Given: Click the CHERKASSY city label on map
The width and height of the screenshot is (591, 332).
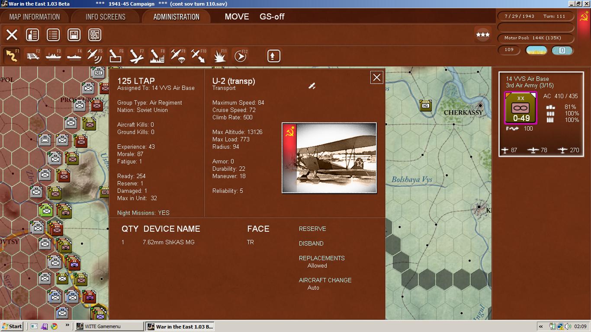Looking at the screenshot, I should pos(463,112).
